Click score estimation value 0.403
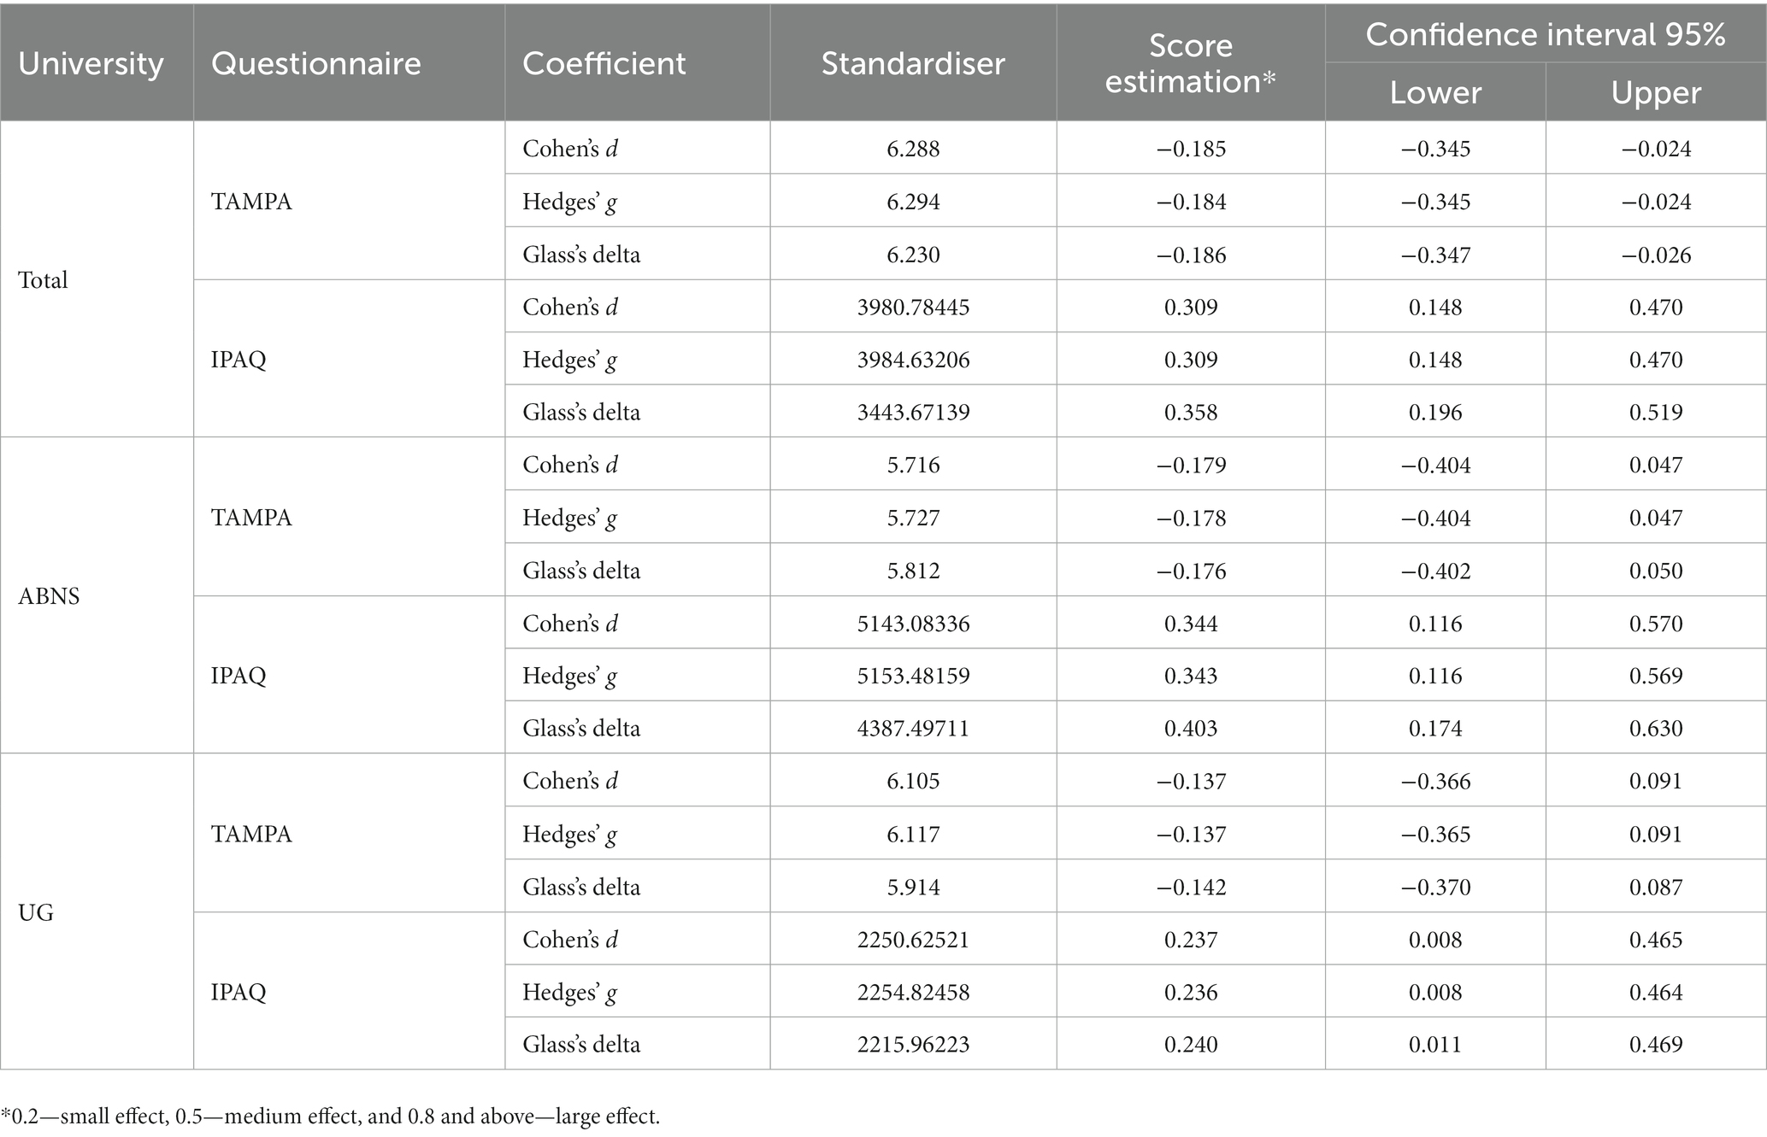Screen dimensions: 1767x1137 1191,728
